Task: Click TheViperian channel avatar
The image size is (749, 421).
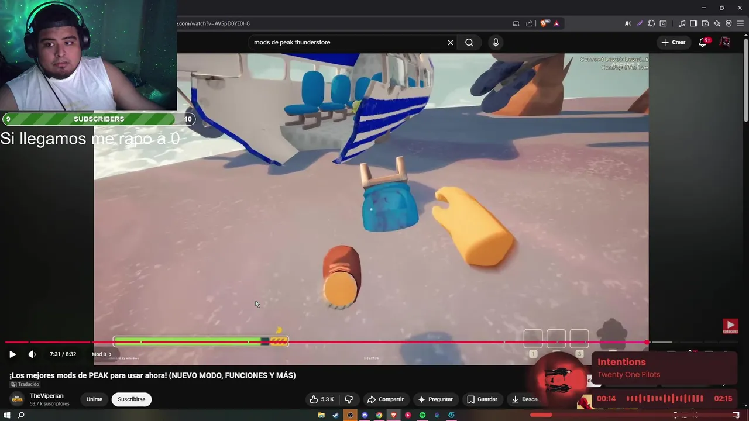Action: click(x=18, y=399)
